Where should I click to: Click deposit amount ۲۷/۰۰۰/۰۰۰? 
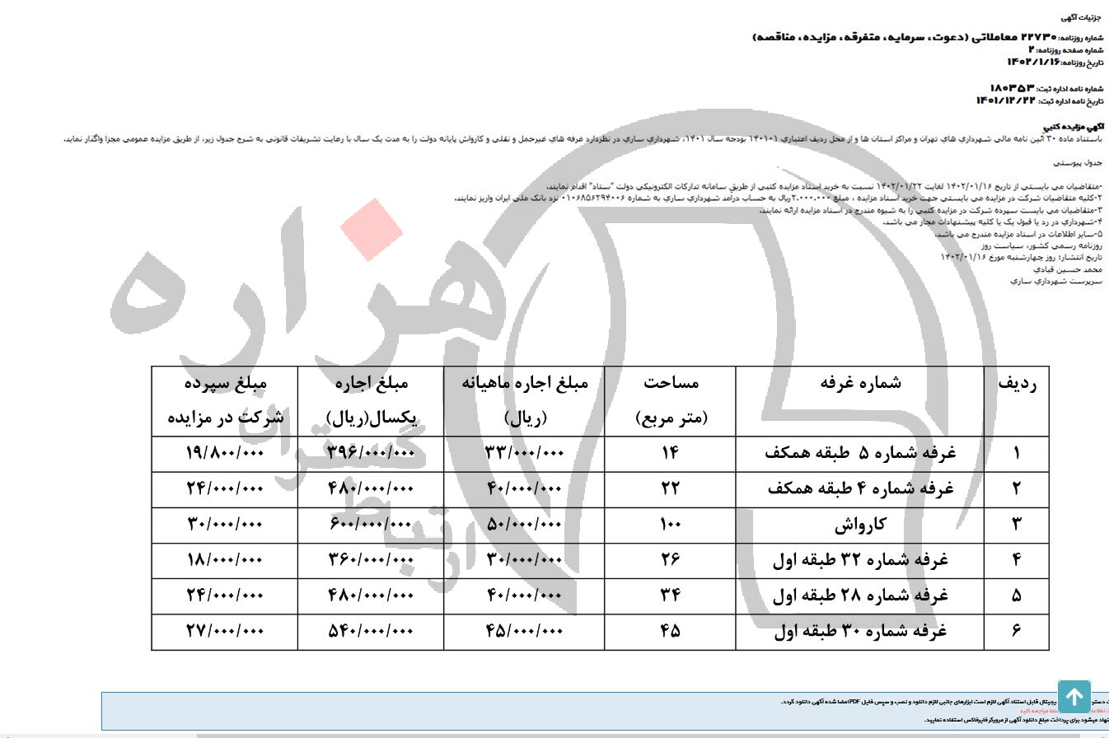[225, 632]
